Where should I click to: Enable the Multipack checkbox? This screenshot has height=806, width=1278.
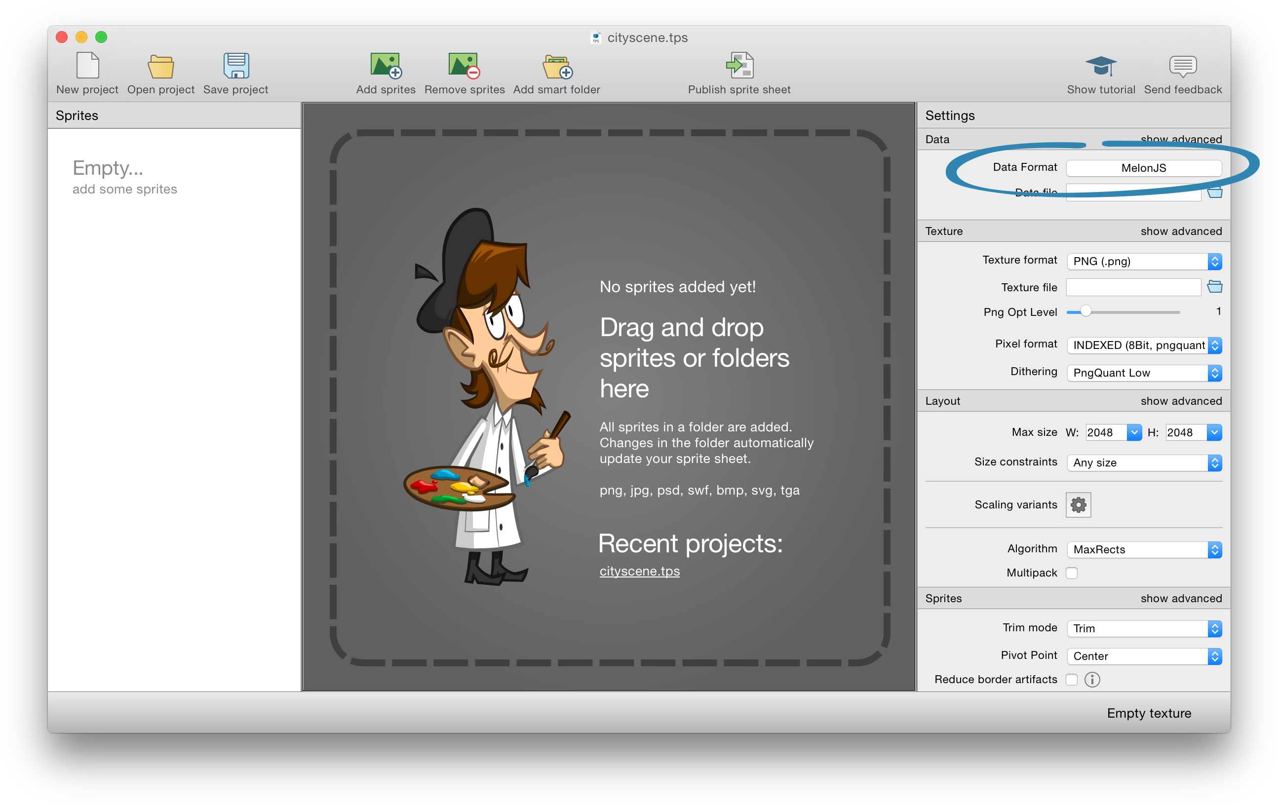pos(1072,573)
